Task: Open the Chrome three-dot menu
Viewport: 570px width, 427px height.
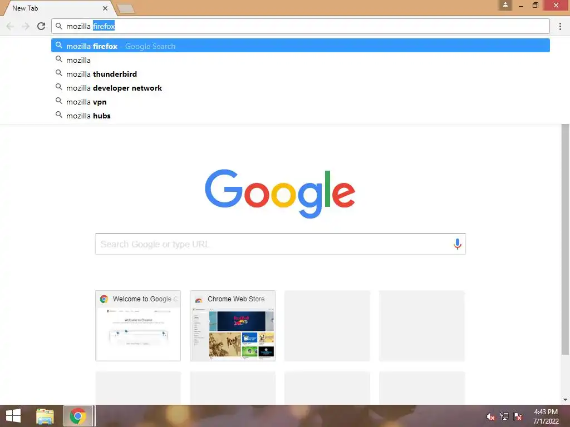Action: [x=560, y=26]
